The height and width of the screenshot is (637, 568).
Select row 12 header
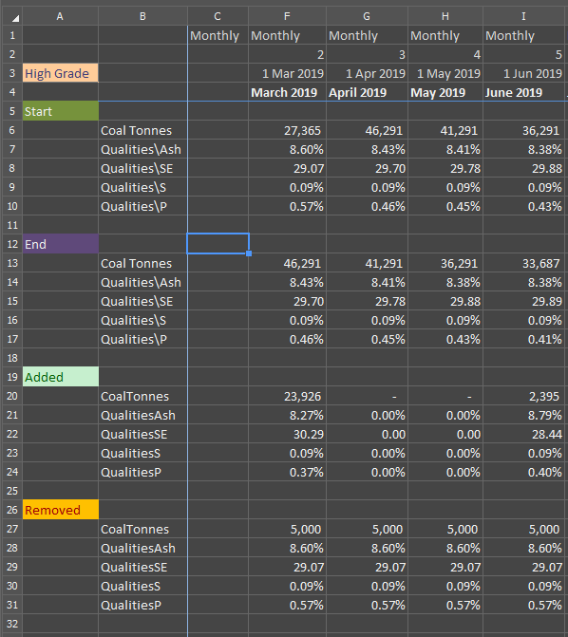click(12, 244)
